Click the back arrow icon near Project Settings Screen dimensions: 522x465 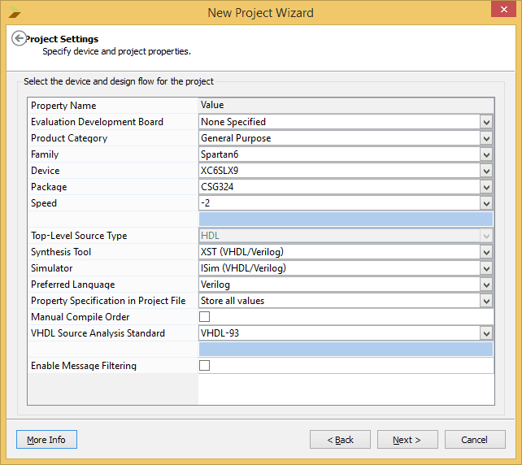tap(19, 39)
